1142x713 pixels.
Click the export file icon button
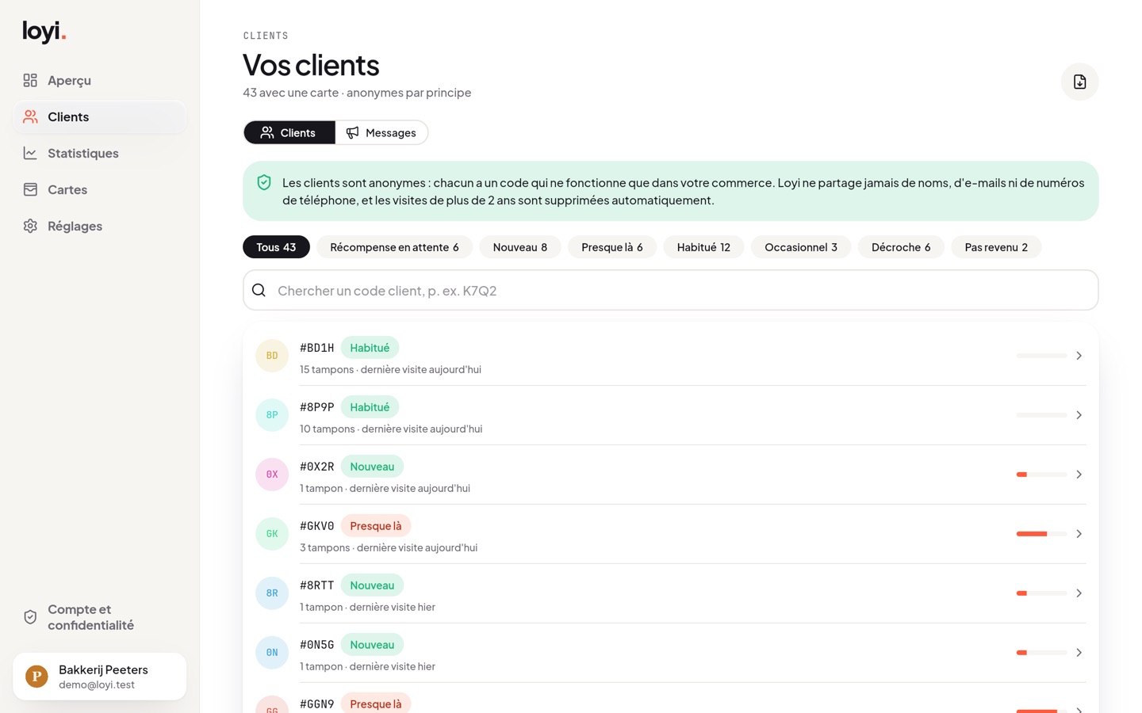point(1079,82)
